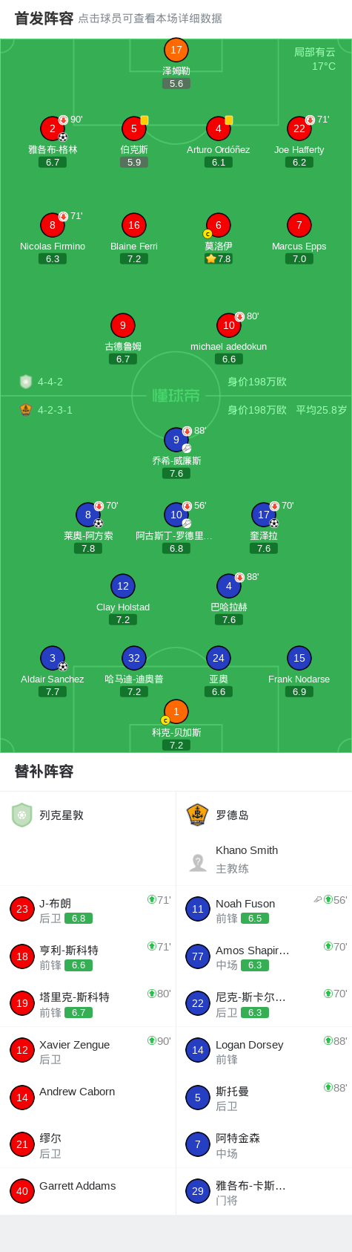The width and height of the screenshot is (352, 1252).
Task: Select the 4-4-2 formation label
Action: tap(50, 382)
